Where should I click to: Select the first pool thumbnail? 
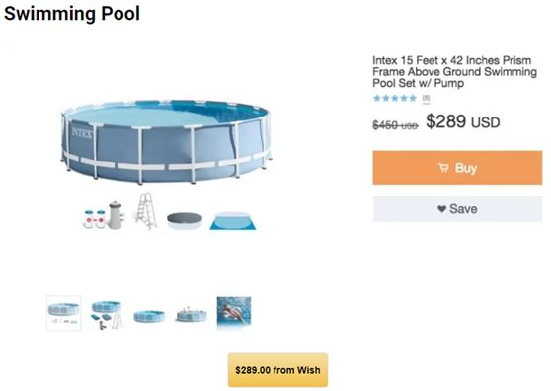(64, 313)
